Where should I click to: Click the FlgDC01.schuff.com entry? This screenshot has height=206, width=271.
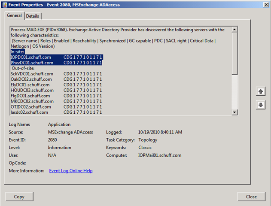[56, 96]
